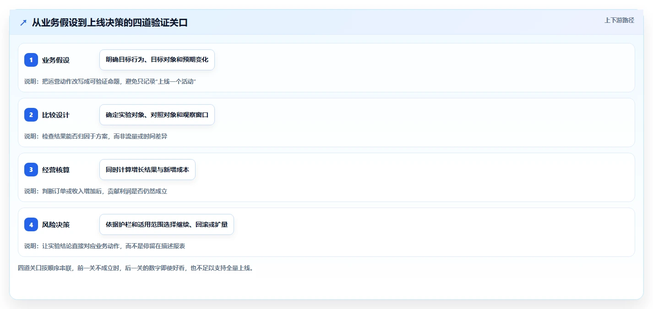Click the 依据护栏和适用范围选择继续、回滚或扩量 chip
Screen dimensions: 653x309
(x=167, y=224)
